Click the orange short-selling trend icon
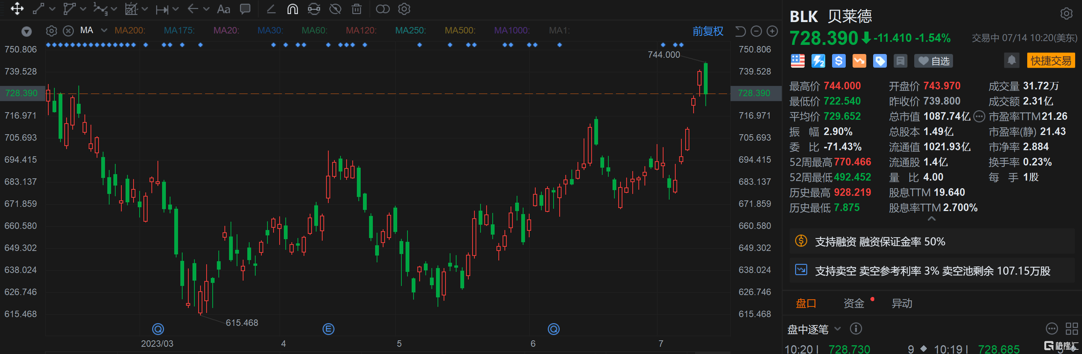1082x354 pixels. (859, 61)
